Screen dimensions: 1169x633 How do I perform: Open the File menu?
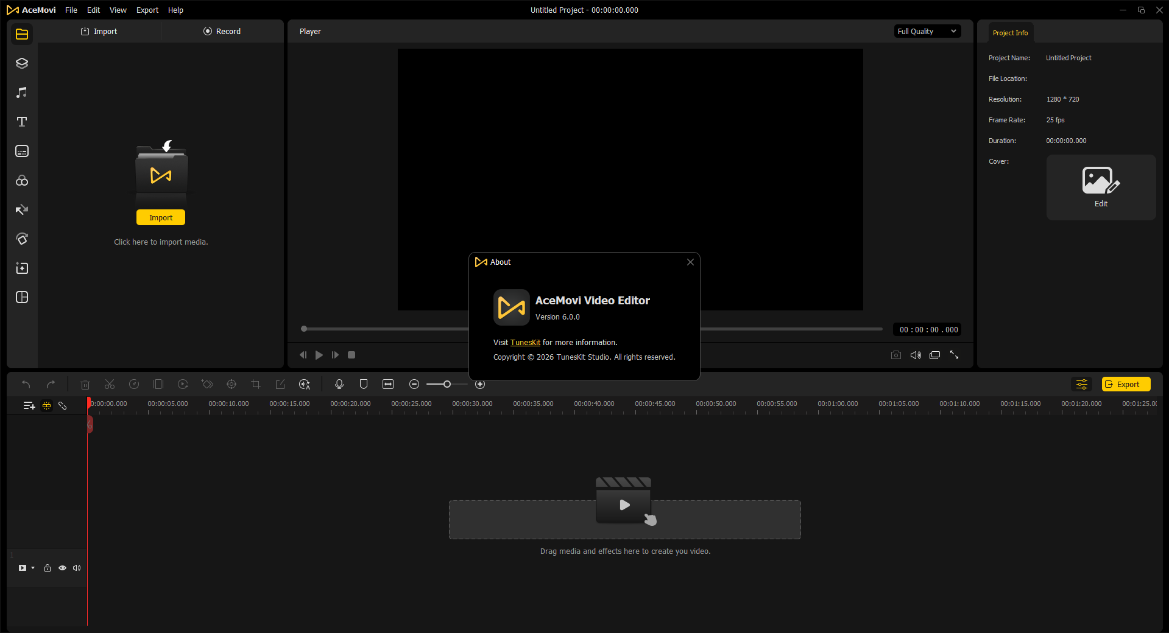click(x=71, y=10)
